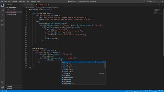Open Customize Layout icon in title bar
The image size is (164, 92).
tap(151, 2)
